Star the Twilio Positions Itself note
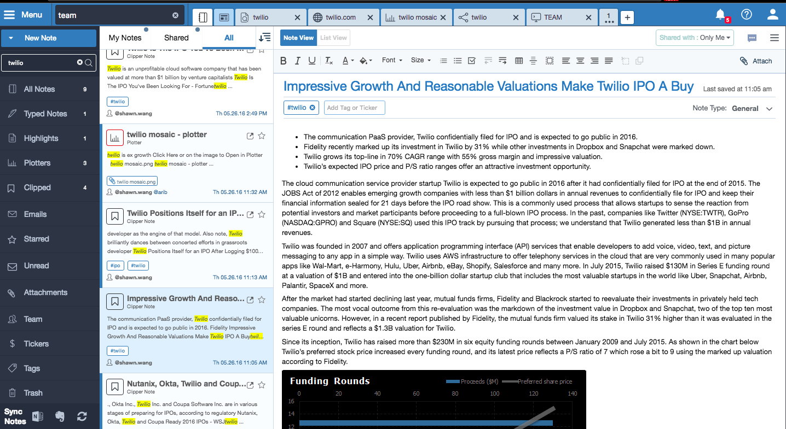This screenshot has width=786, height=429. 262,214
